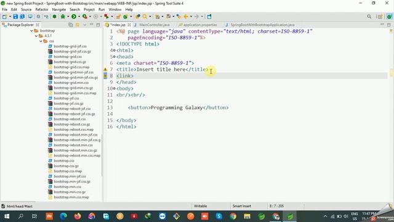Save the current file with Save icon

click(15, 17)
